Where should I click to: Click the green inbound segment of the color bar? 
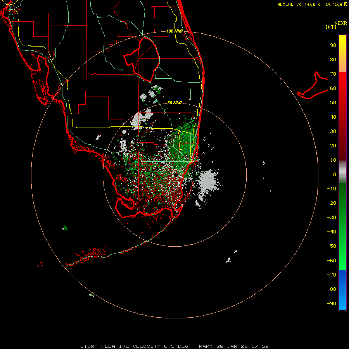(342, 226)
